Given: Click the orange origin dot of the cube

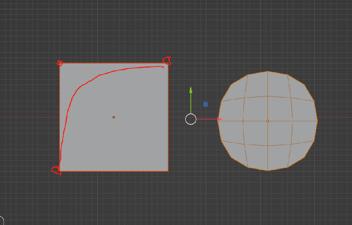Looking at the screenshot, I should (x=114, y=117).
